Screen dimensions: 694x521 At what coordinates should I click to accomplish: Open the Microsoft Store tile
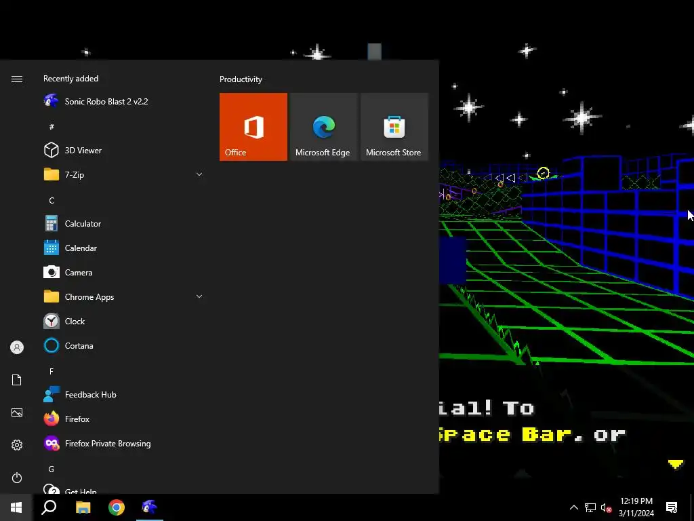click(394, 127)
